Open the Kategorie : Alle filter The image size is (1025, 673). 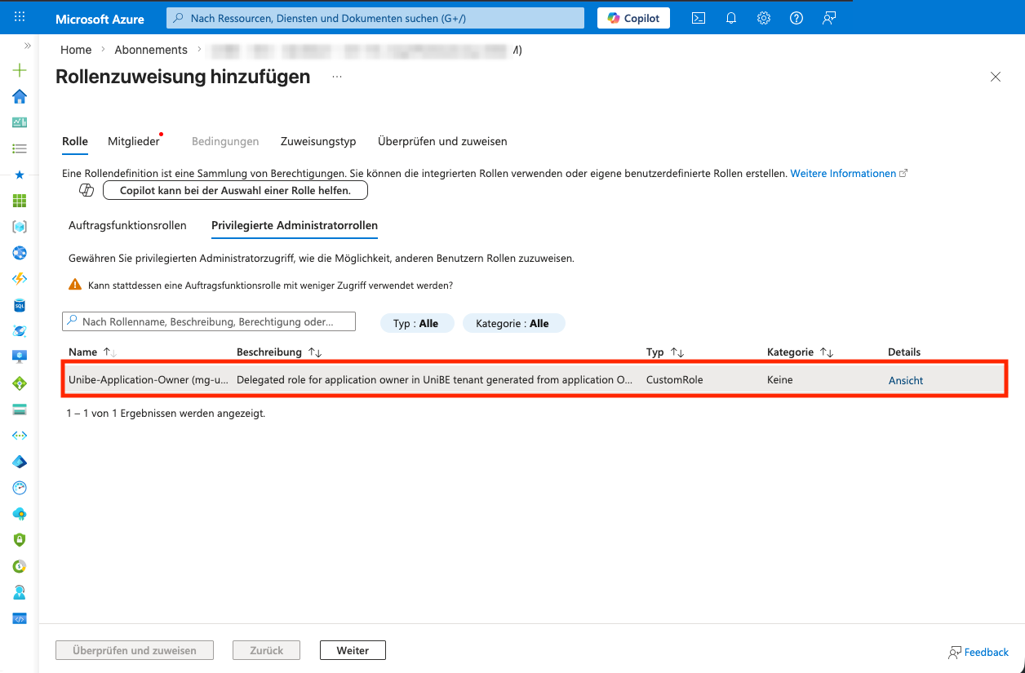click(x=512, y=323)
